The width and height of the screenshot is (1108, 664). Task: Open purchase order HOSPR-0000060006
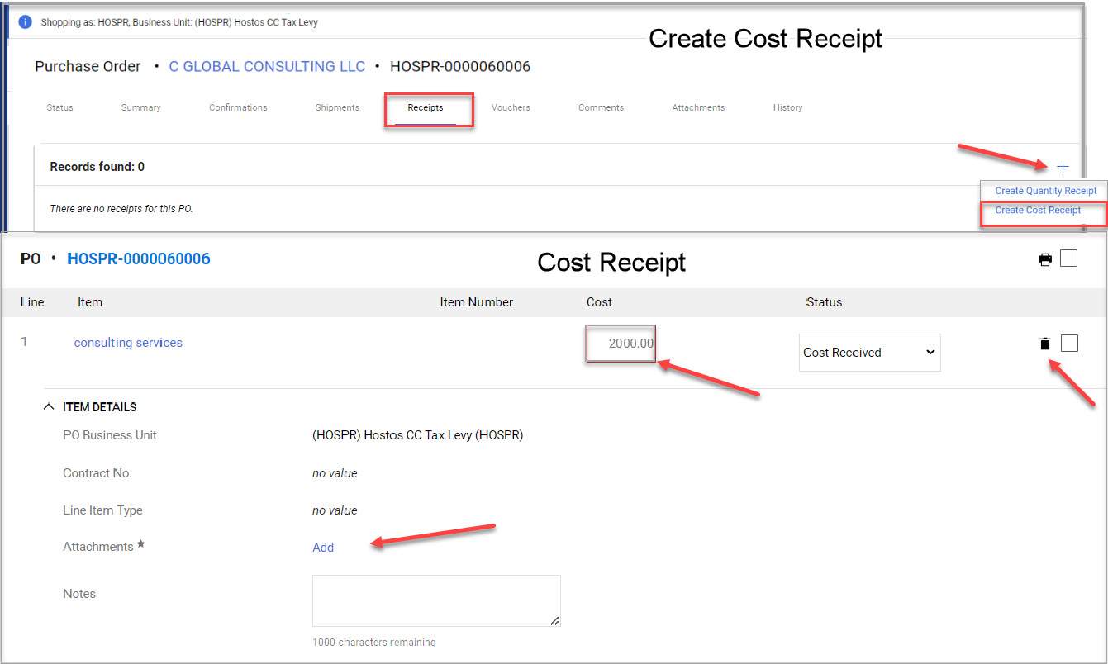(138, 258)
